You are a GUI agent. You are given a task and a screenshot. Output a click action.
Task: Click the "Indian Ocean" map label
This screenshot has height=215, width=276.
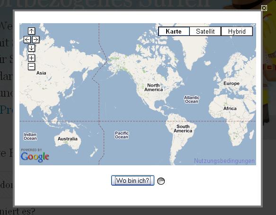point(30,136)
